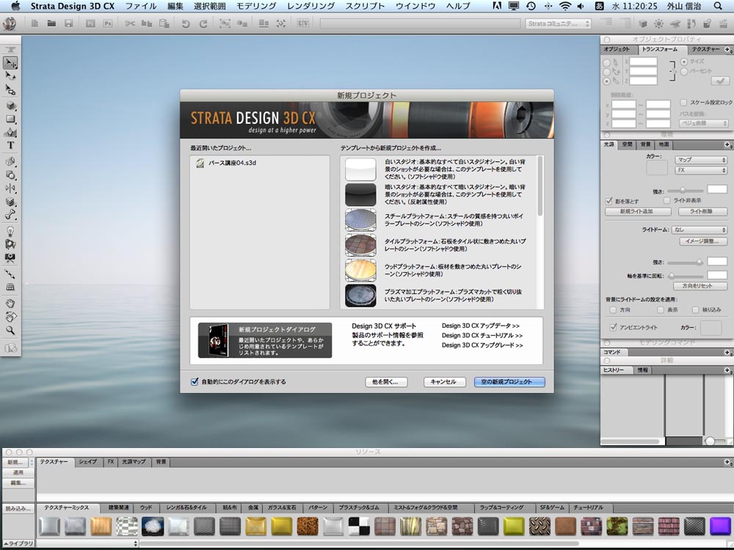Open the Strata コミュニティ toolbar dropdown
The width and height of the screenshot is (734, 550).
pyautogui.click(x=558, y=23)
